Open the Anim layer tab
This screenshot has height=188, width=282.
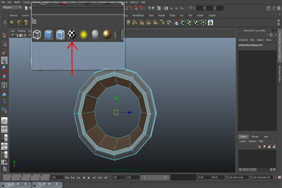pyautogui.click(x=266, y=137)
